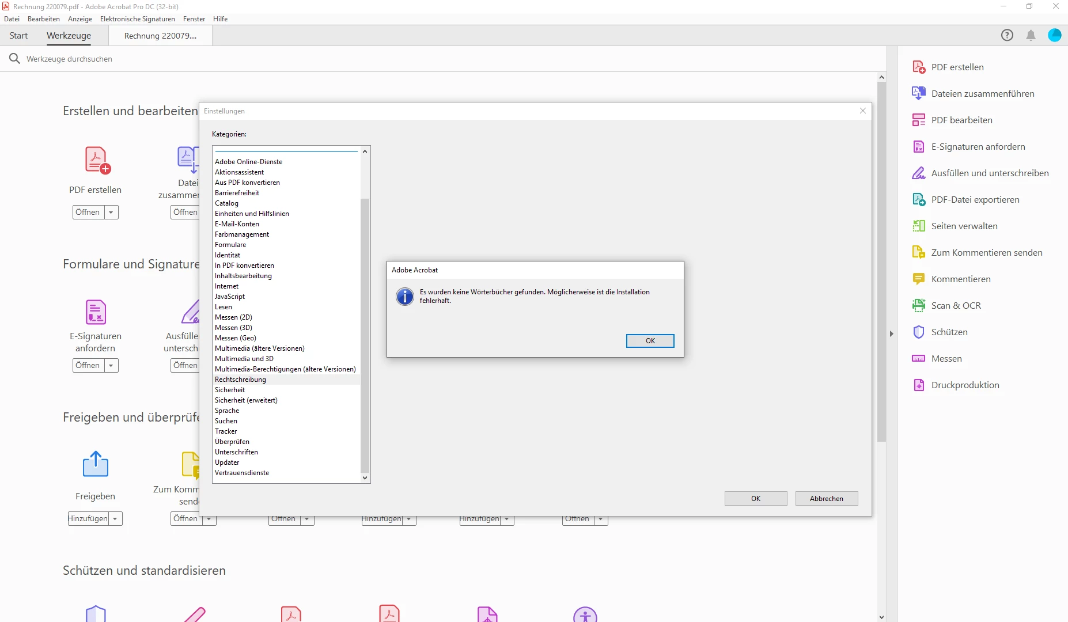The width and height of the screenshot is (1068, 622).
Task: Expand dropdown arrow beside PDF erstellen Öffnen
Action: pyautogui.click(x=111, y=212)
